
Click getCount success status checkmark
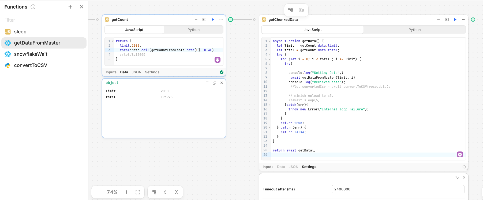(x=222, y=72)
